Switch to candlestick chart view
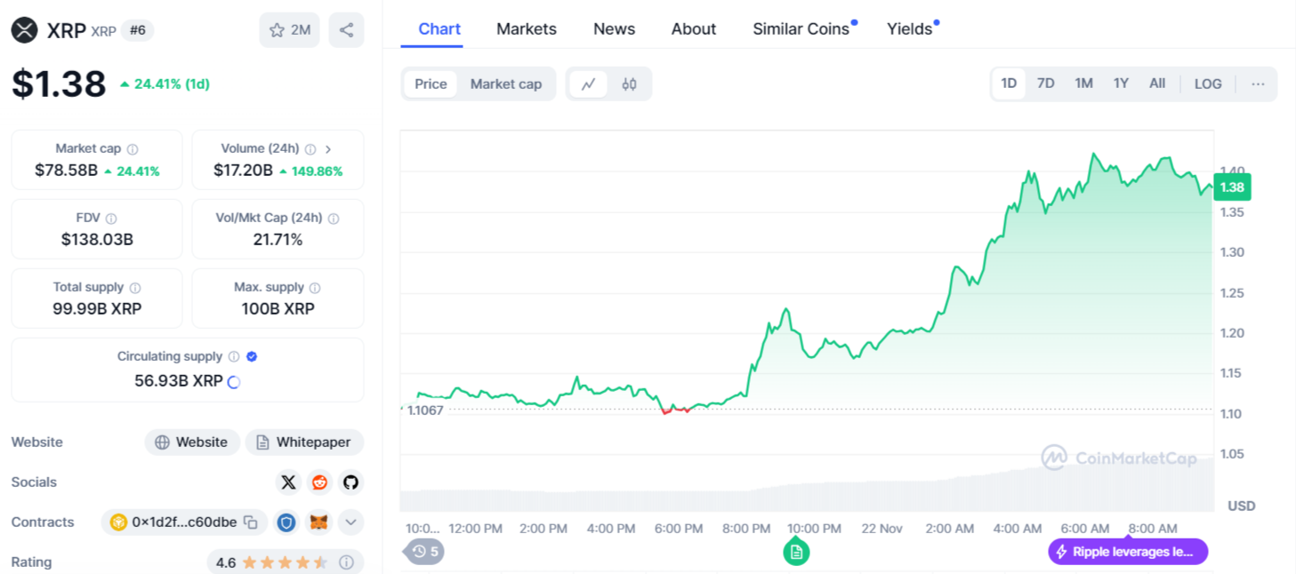The height and width of the screenshot is (574, 1296). point(630,84)
